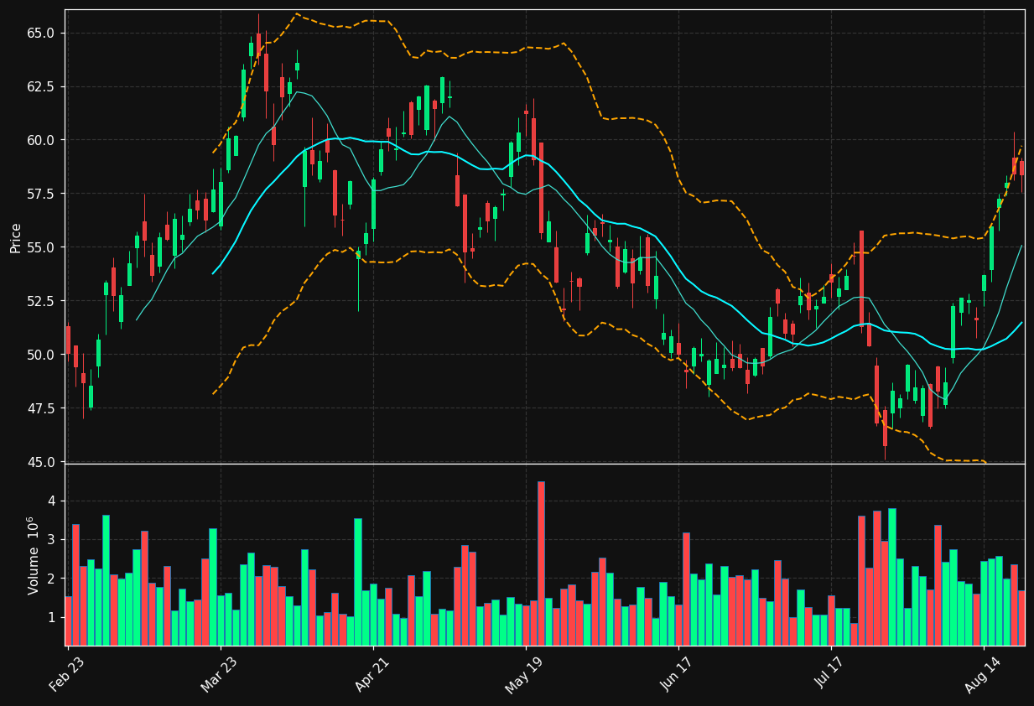Click the Jul 17 date label

830,674
